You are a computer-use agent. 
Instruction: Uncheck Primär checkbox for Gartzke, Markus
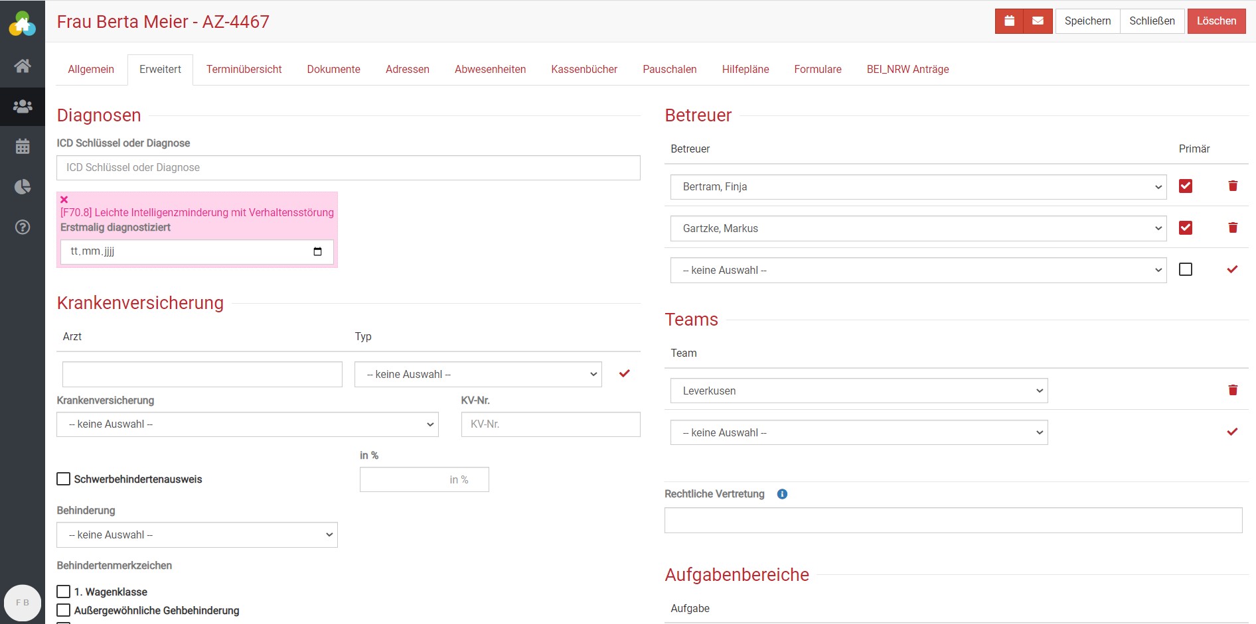click(1186, 228)
